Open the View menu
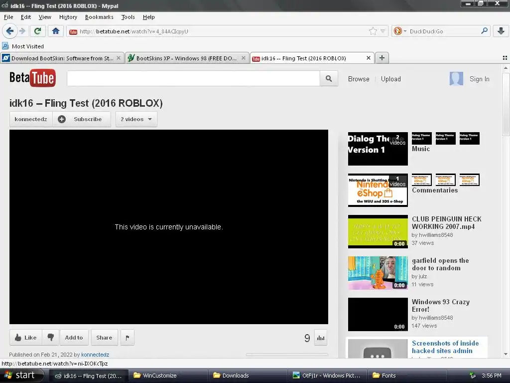Screen dimensions: 510x383 pyautogui.click(x=45, y=17)
